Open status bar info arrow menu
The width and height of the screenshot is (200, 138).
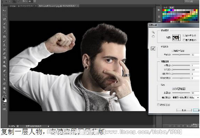point(48,126)
